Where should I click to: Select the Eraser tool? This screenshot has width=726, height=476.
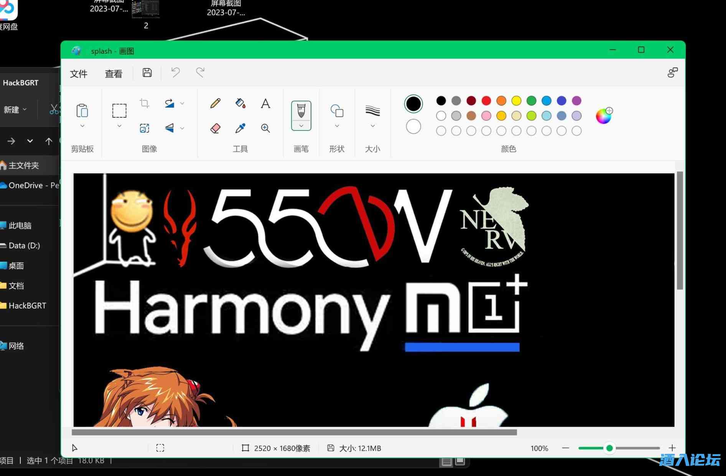(215, 128)
